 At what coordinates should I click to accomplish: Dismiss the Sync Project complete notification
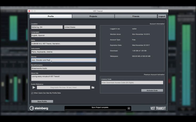coord(129,108)
